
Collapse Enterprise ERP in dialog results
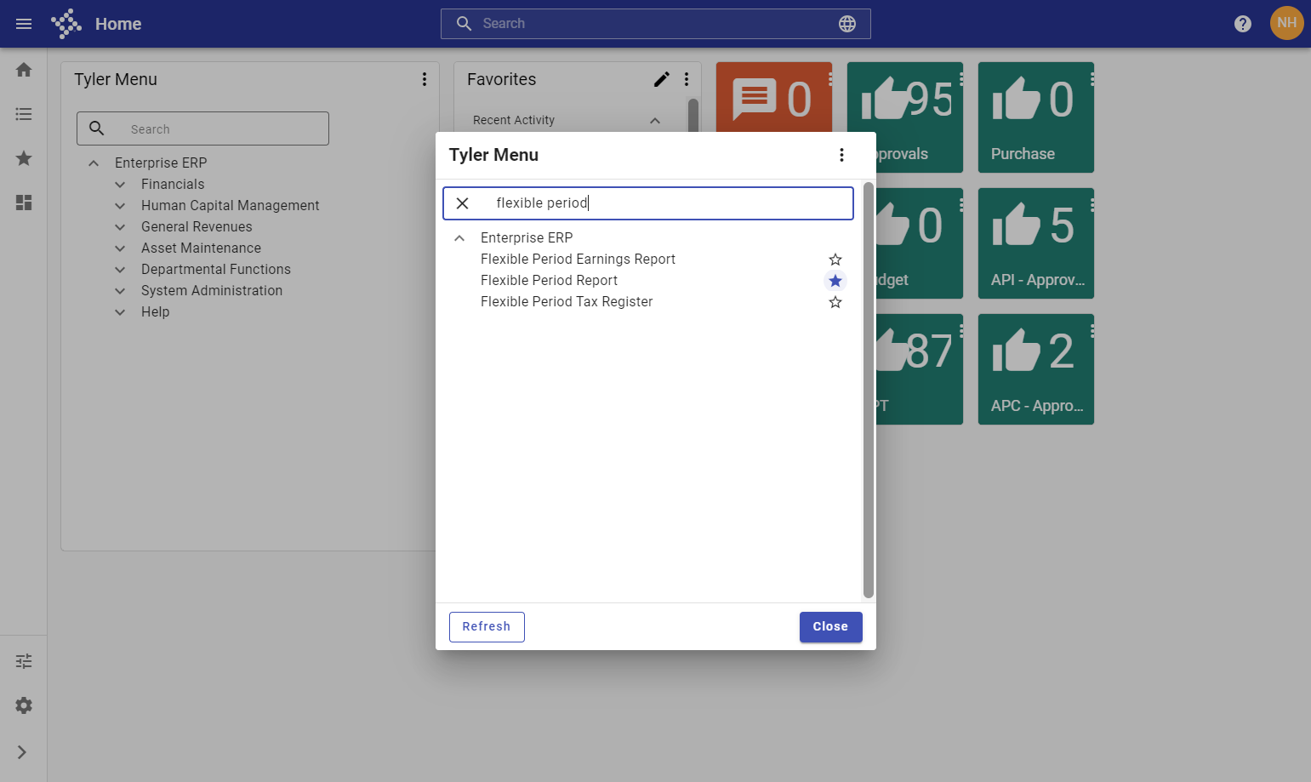click(x=459, y=238)
